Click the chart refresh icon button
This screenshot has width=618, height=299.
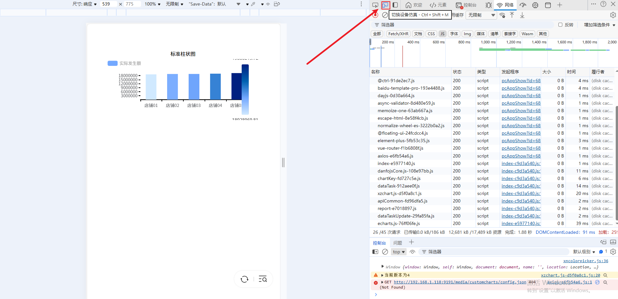[244, 279]
